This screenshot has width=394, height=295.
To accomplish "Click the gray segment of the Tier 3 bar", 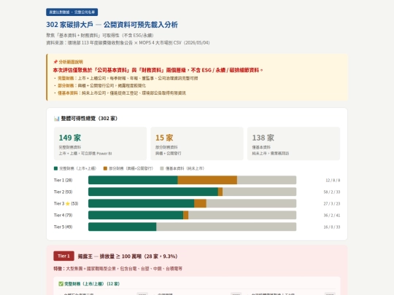I will point(251,203).
